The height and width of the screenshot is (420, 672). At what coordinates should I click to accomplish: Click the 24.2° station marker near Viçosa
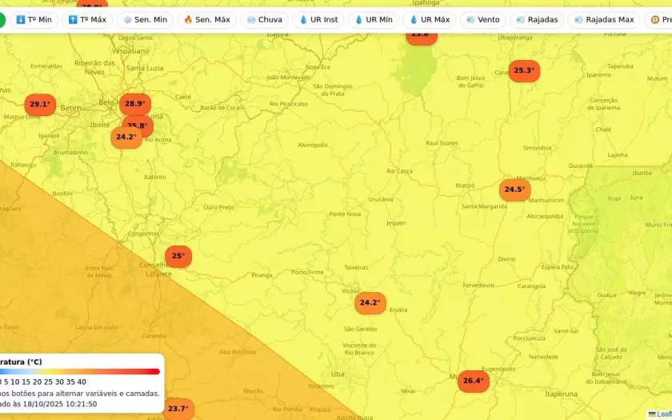pos(370,302)
